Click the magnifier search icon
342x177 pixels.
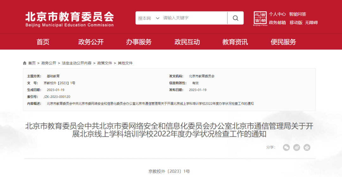point(235,18)
